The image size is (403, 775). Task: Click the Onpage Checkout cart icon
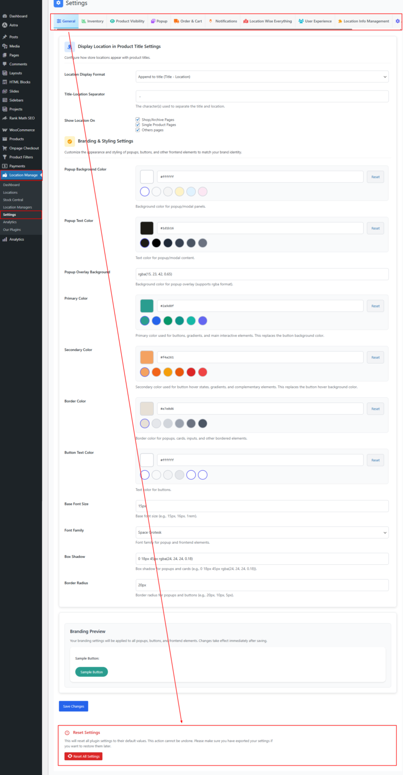coord(5,148)
